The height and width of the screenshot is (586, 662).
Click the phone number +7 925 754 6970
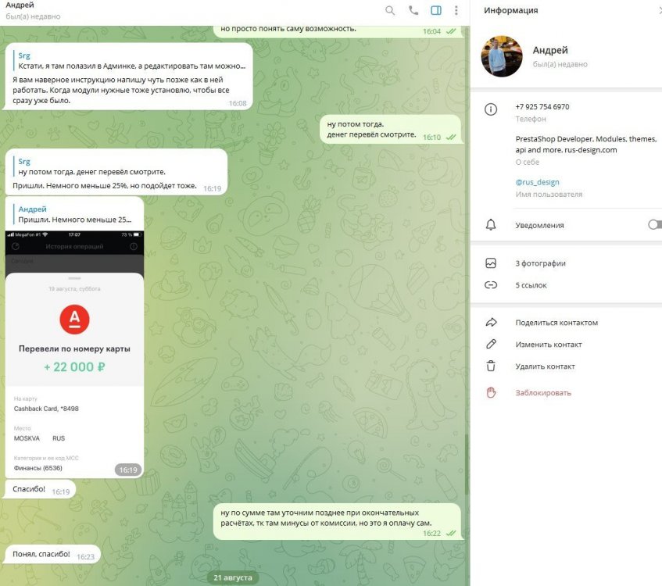(x=542, y=107)
